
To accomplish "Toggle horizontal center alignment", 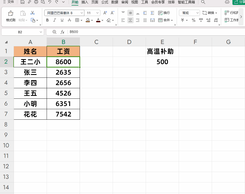I will click(130, 20).
